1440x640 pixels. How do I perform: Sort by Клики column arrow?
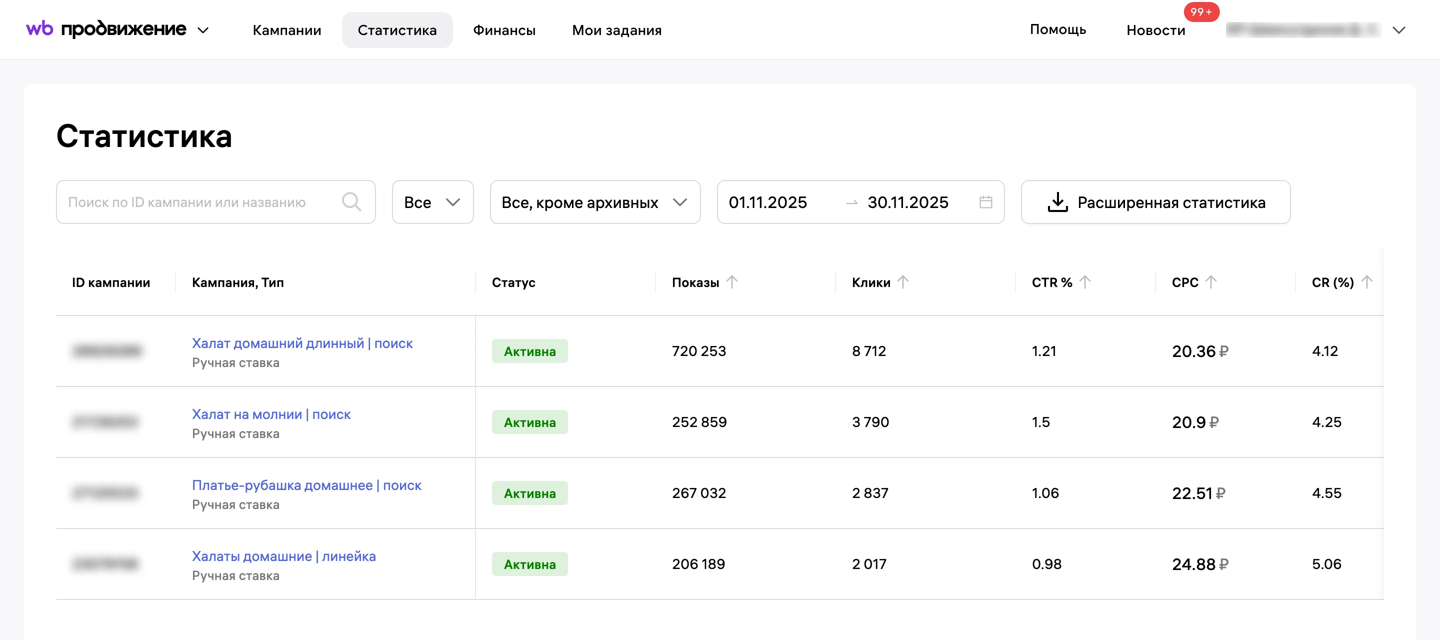903,282
